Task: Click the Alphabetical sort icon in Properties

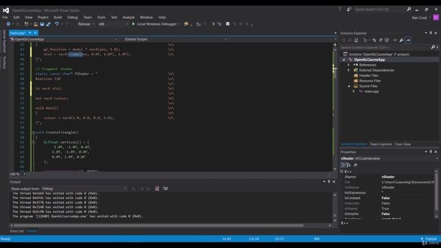Action: coord(349,165)
